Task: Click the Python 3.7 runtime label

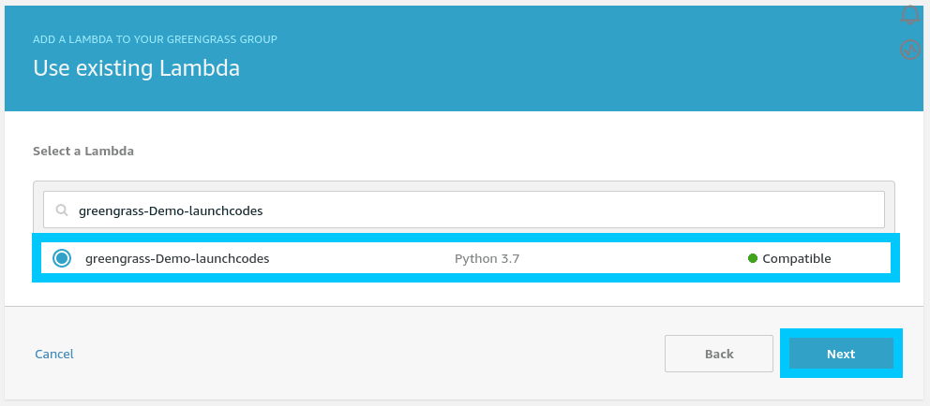Action: point(487,259)
